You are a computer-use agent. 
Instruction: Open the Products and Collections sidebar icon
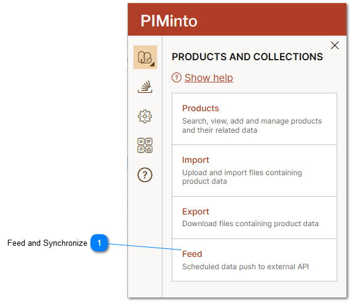[145, 57]
